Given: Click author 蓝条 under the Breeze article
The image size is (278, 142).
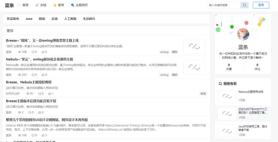Looking at the screenshot, I should click(9, 52).
